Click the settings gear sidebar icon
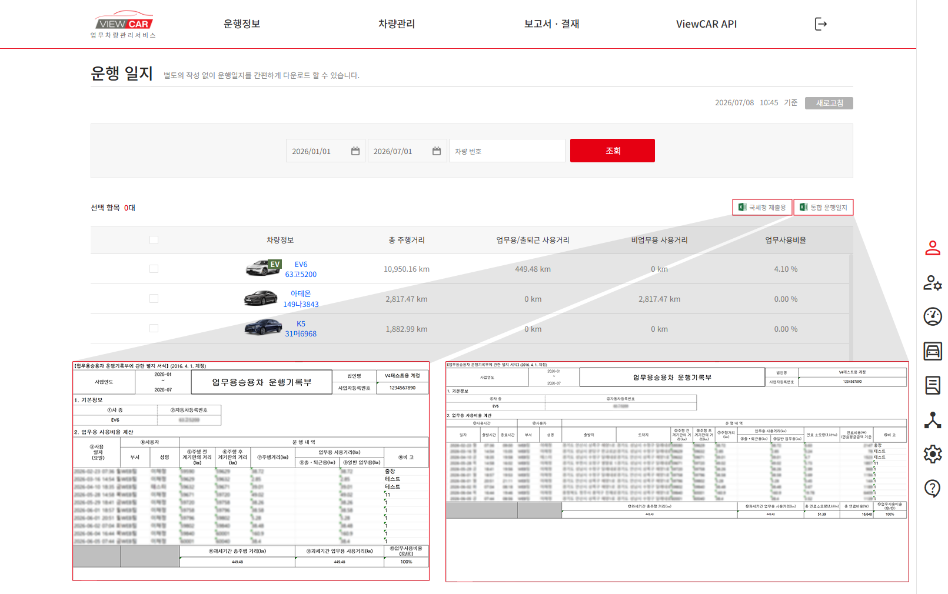 tap(933, 454)
